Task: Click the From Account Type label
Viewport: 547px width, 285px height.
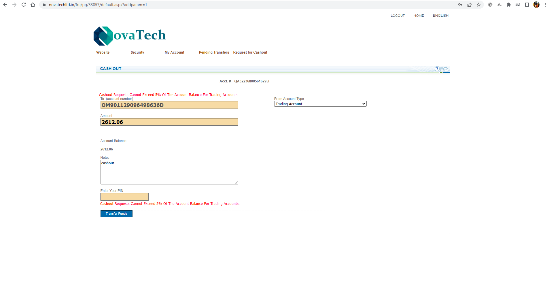Action: (x=289, y=99)
